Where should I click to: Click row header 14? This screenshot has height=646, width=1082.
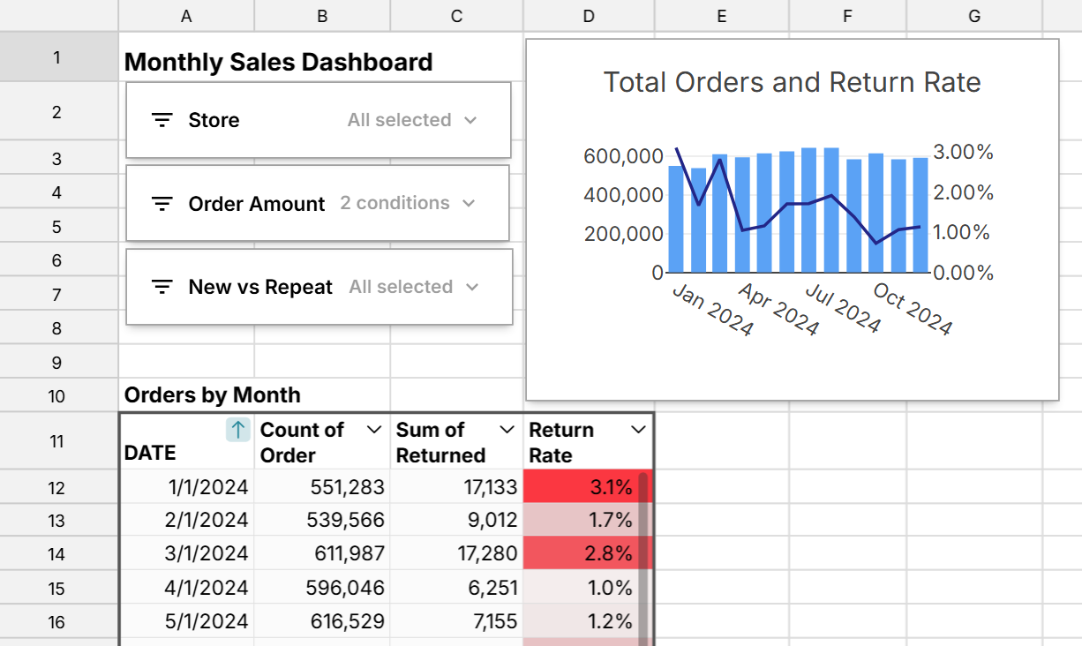56,554
